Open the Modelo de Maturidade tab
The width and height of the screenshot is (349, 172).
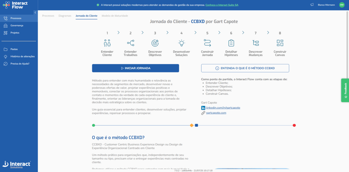[x=115, y=16]
